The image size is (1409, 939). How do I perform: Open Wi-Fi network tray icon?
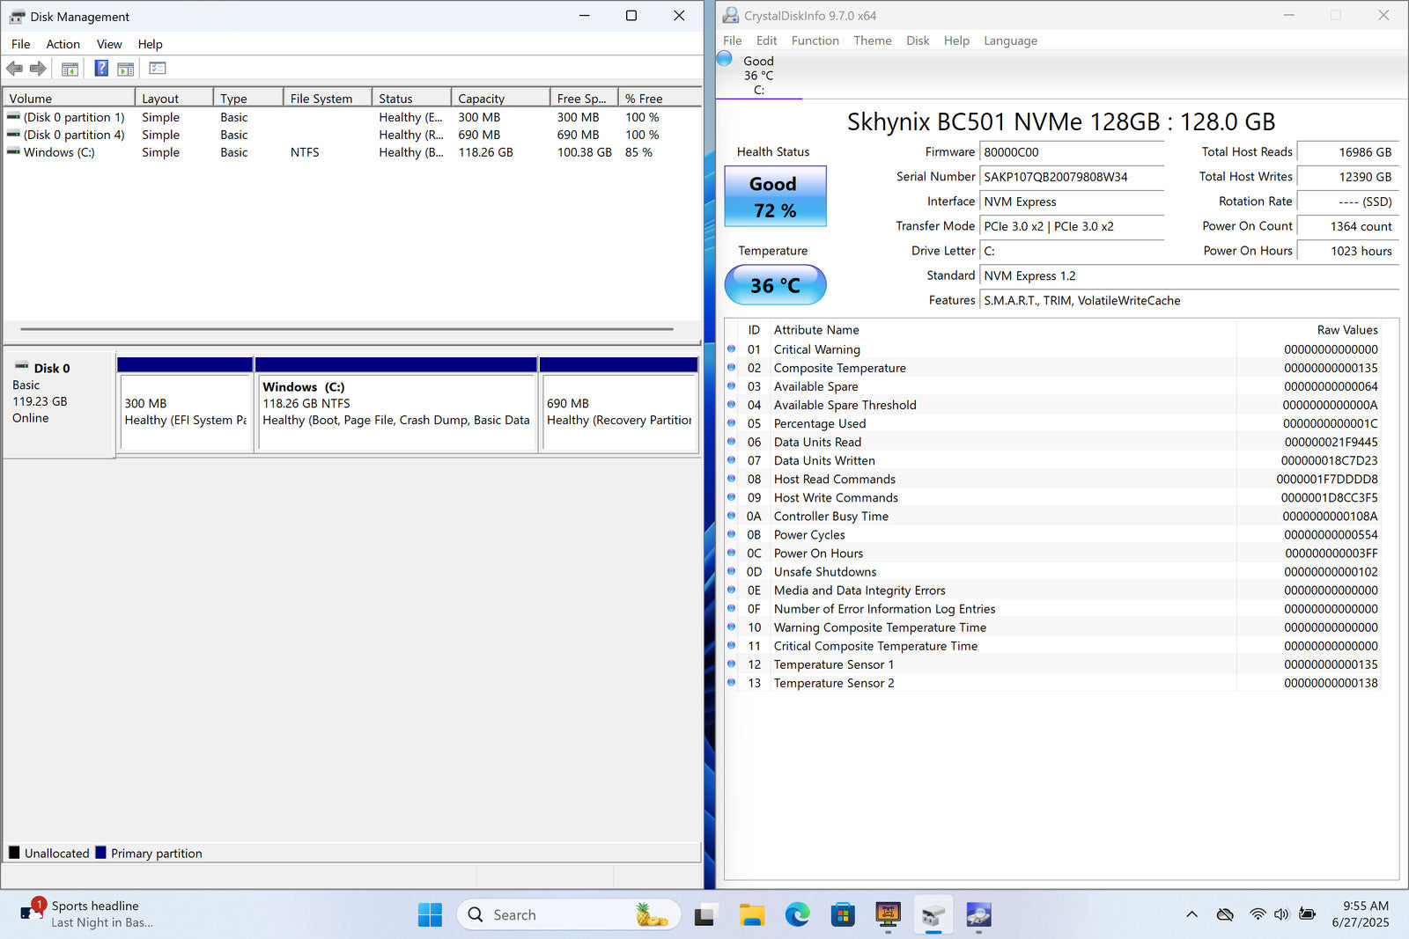coord(1258,914)
